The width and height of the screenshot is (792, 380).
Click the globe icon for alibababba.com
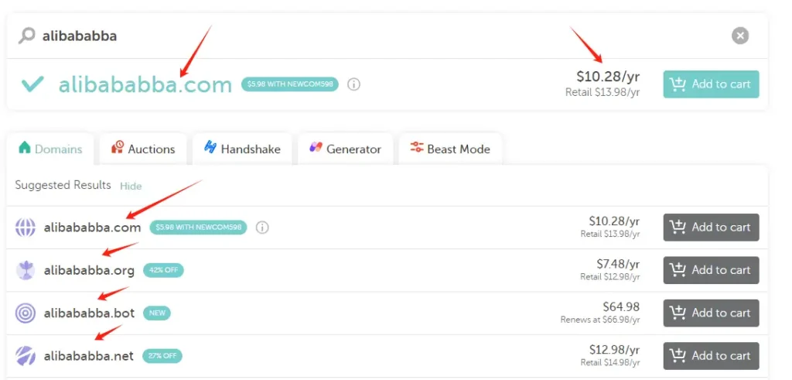pos(26,228)
